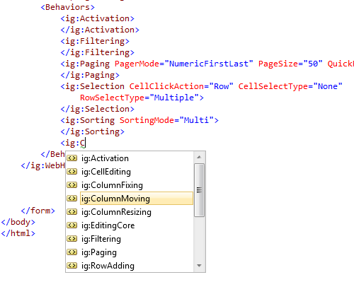This screenshot has width=354, height=282.
Task: Click the partially typed ig:C tag
Action: (73, 143)
